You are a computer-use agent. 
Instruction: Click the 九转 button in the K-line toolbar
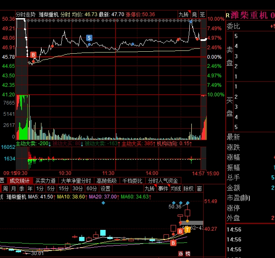[x=150, y=189]
